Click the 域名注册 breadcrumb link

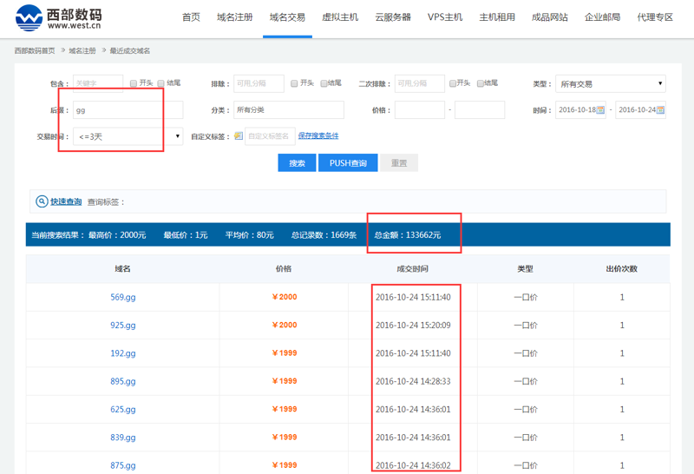click(x=82, y=51)
